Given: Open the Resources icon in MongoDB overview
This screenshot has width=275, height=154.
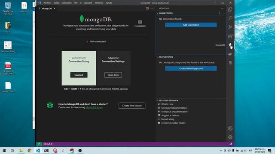Looking at the screenshot, I should click(x=140, y=24).
